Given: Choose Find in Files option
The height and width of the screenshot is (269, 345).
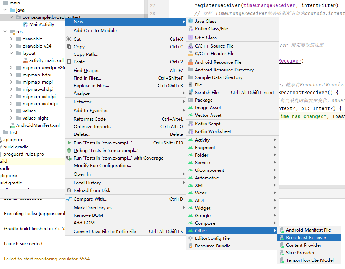Looking at the screenshot, I should pos(125,78).
